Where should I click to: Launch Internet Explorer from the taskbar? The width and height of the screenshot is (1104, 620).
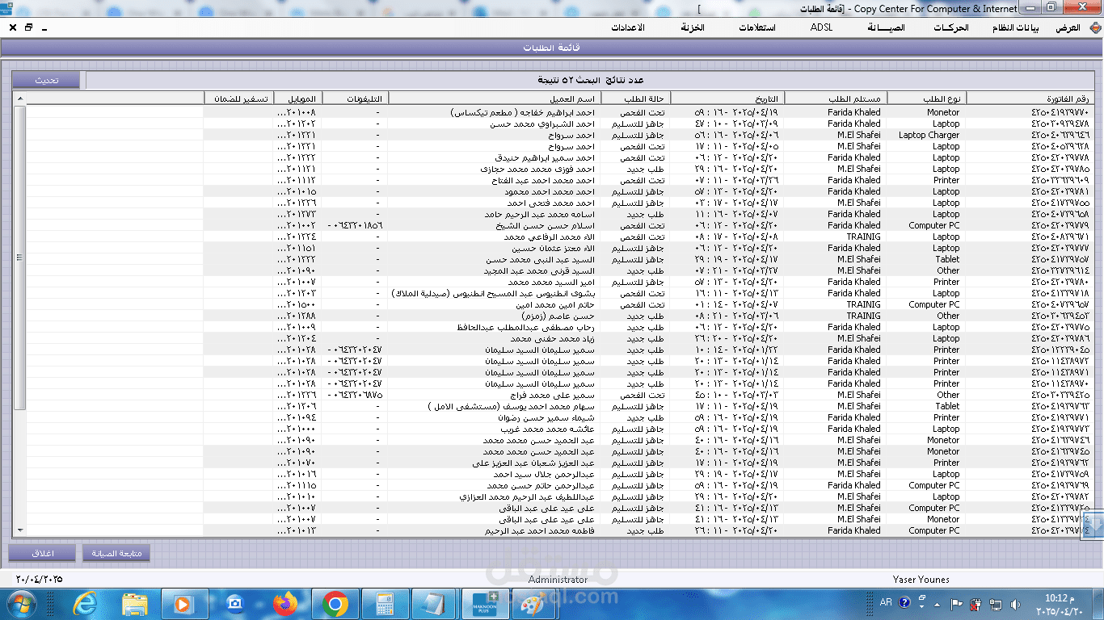[x=85, y=603]
